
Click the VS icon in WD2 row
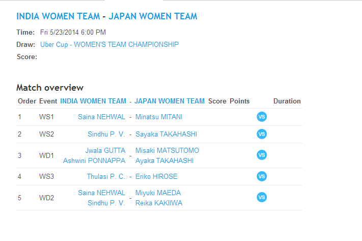(262, 197)
